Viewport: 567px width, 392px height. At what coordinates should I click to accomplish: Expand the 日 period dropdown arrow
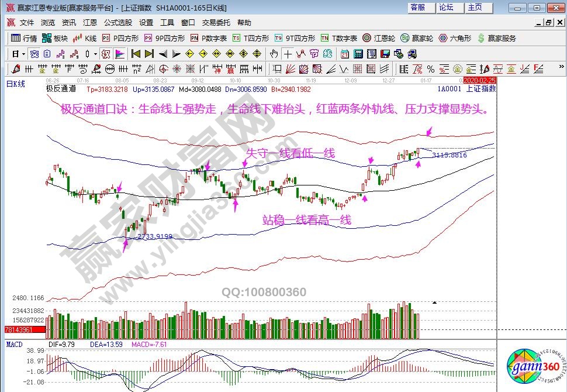(22, 54)
